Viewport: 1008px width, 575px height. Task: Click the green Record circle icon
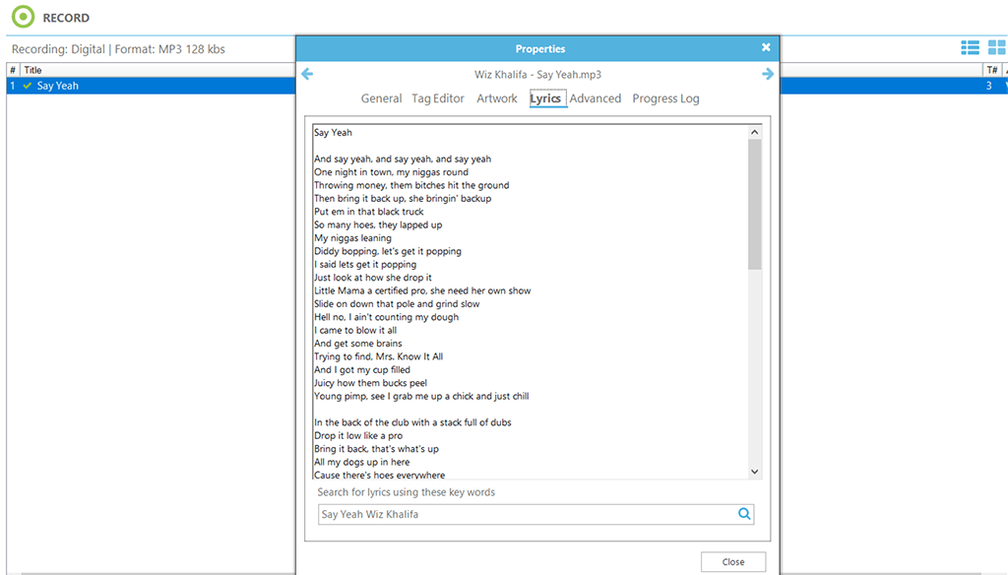(x=24, y=17)
